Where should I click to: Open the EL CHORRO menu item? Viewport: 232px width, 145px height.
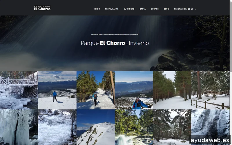tap(129, 9)
